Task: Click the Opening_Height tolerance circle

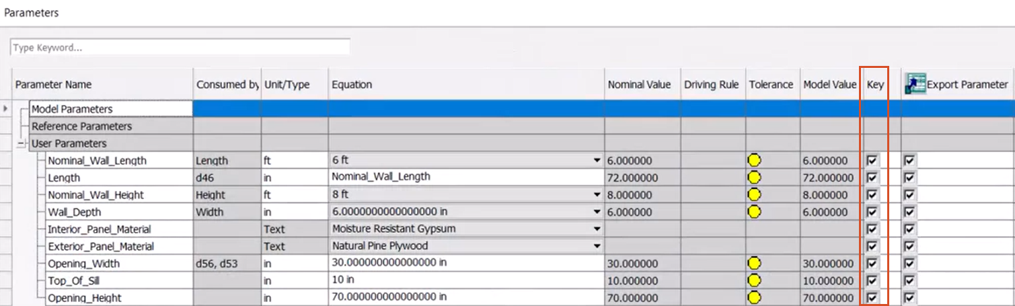Action: coord(755,297)
